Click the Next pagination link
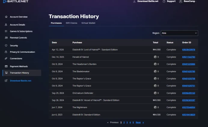 (138, 122)
